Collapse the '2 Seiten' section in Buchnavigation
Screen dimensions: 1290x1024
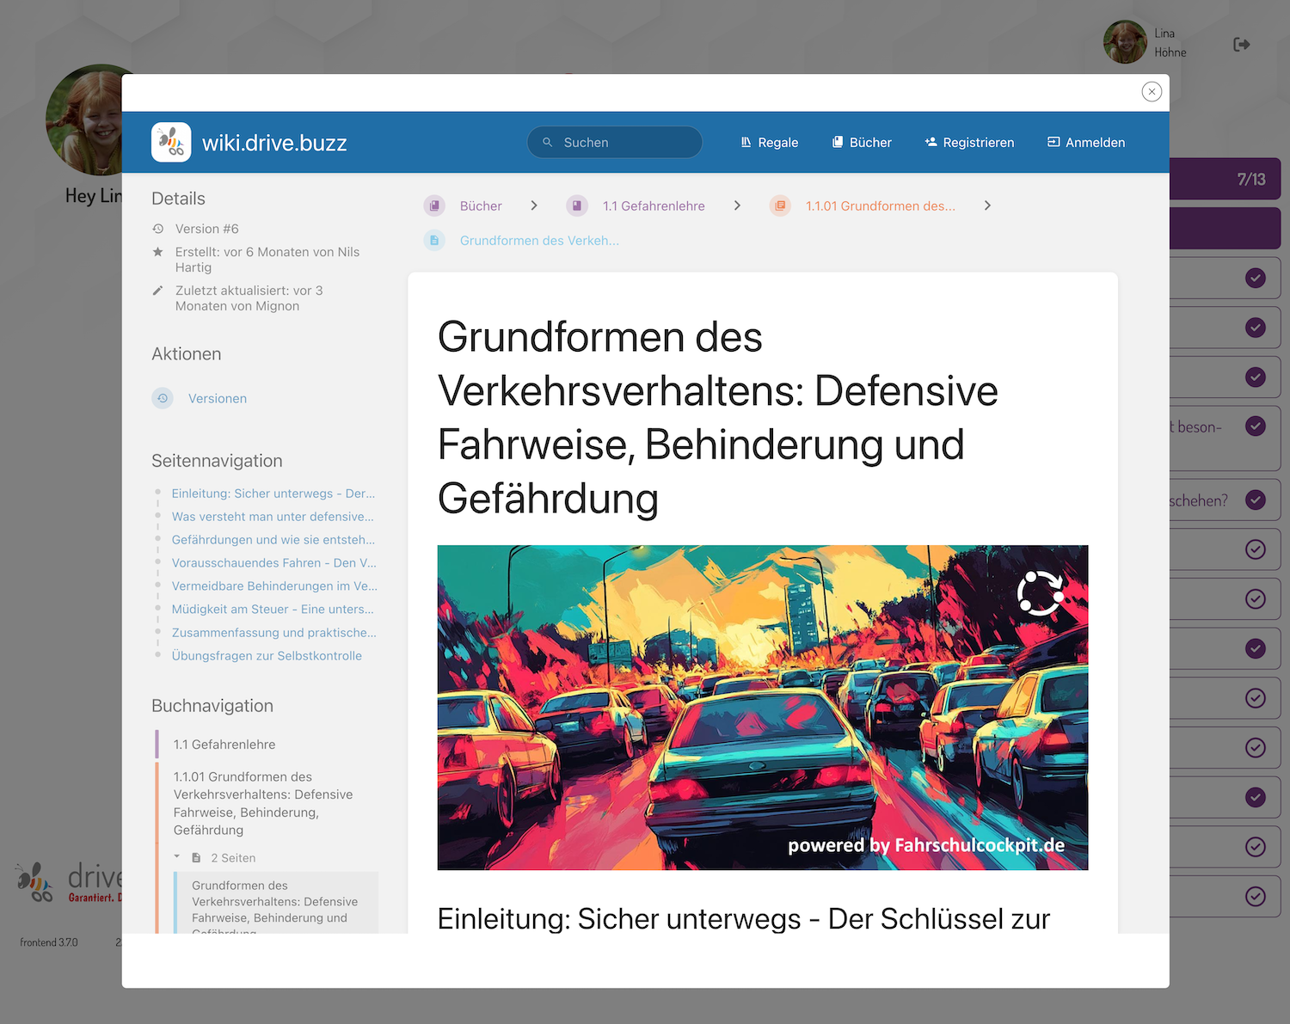177,856
